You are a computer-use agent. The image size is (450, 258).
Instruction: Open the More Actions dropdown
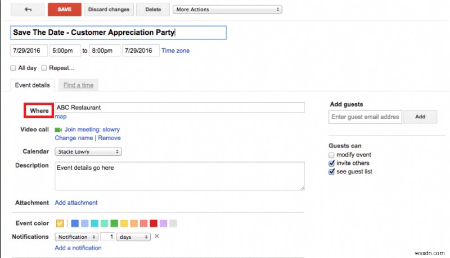[227, 10]
